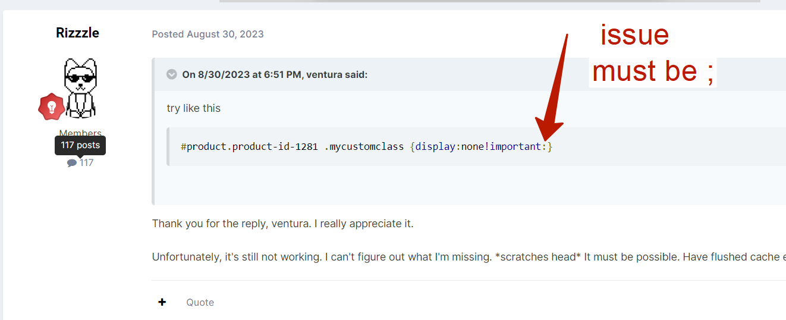Click the speech bubble posts icon

point(72,163)
